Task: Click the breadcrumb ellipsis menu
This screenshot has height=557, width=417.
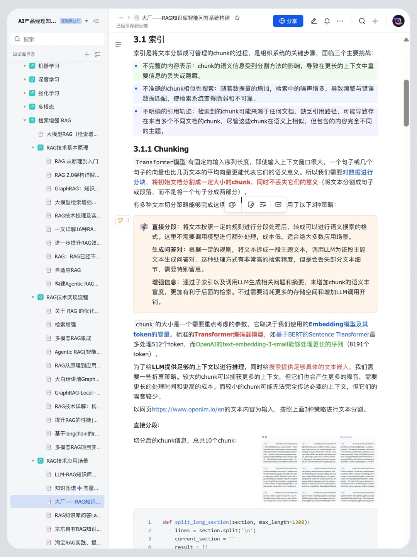Action: click(x=120, y=18)
